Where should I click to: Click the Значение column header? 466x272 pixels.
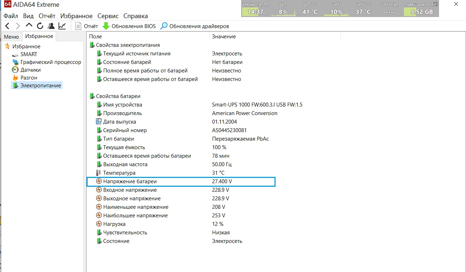point(275,37)
